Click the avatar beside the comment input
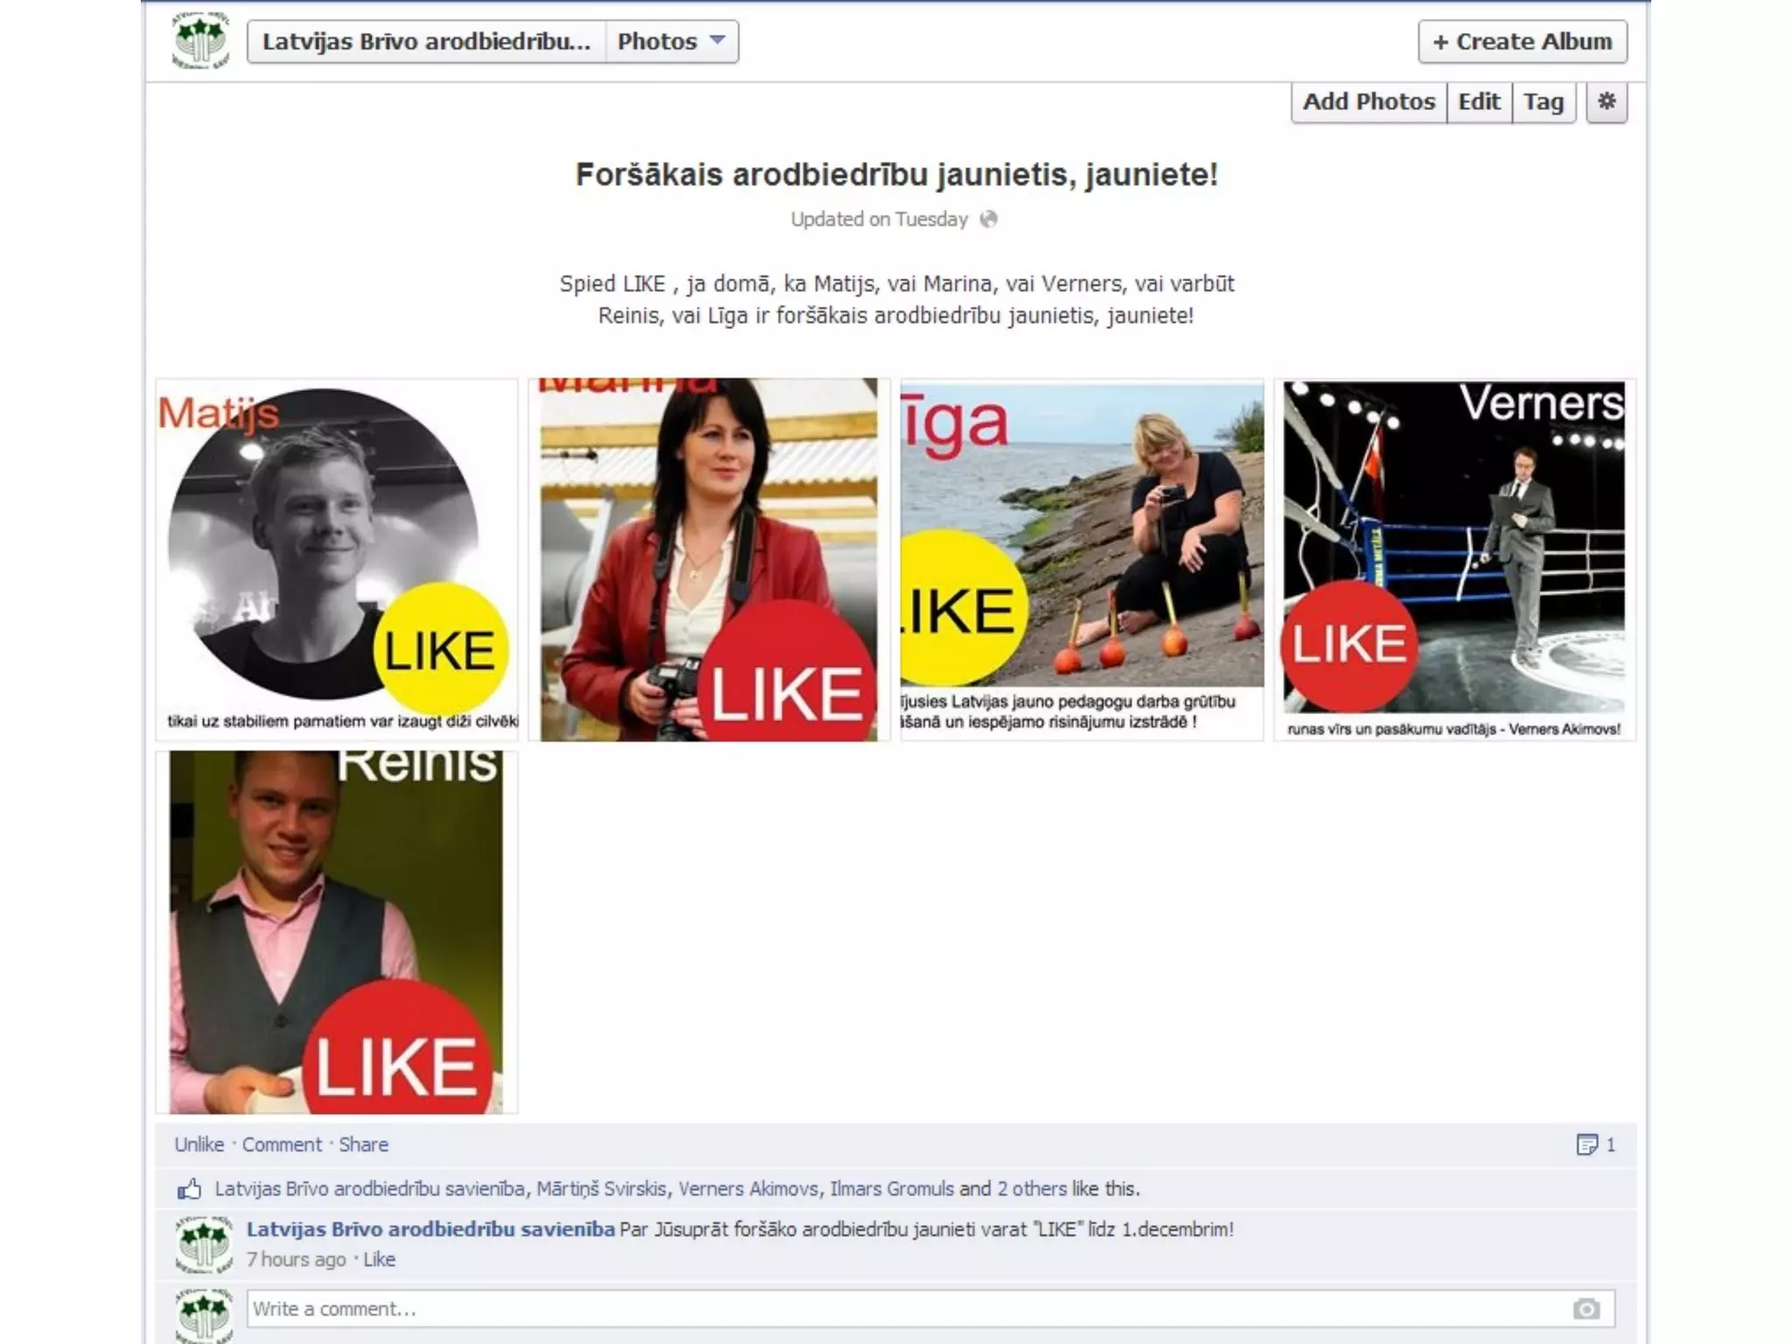This screenshot has height=1344, width=1792. 203,1315
